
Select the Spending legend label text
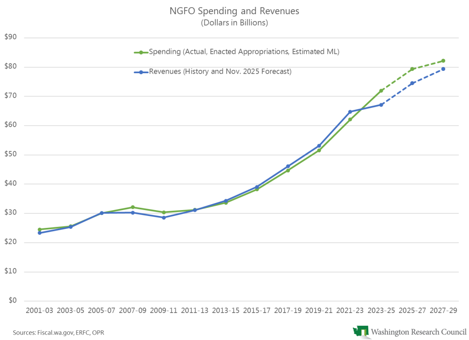coord(244,52)
